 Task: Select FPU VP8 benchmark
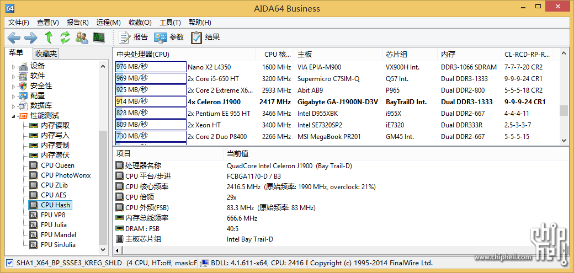tap(53, 215)
